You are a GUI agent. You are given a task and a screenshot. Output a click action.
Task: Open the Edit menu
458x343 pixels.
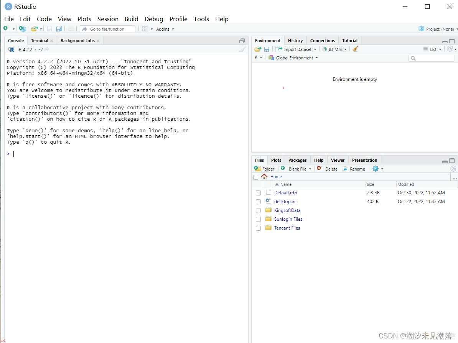tap(25, 19)
